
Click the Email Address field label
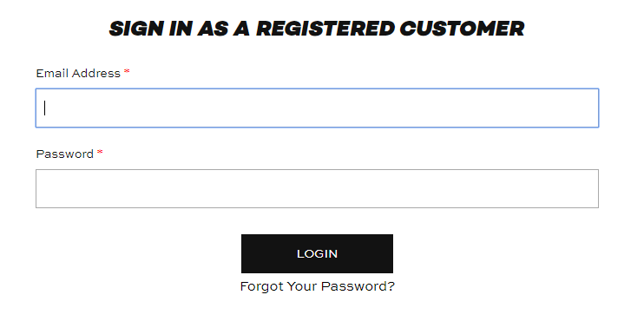point(78,73)
